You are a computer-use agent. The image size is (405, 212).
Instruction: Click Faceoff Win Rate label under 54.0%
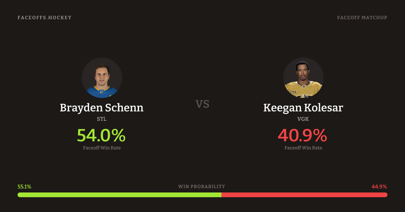(x=102, y=148)
